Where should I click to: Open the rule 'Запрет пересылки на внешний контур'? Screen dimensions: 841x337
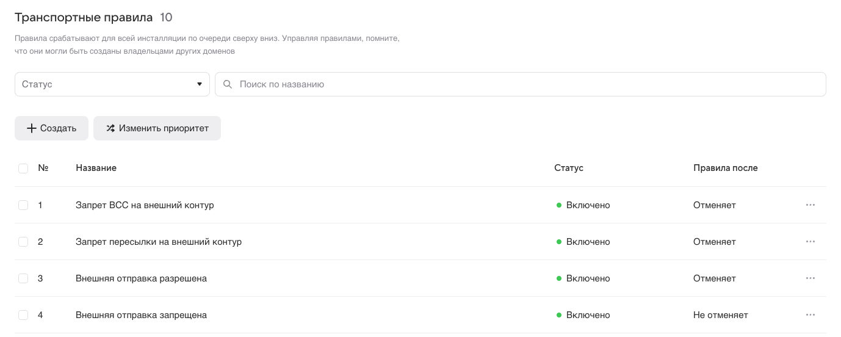pyautogui.click(x=159, y=242)
